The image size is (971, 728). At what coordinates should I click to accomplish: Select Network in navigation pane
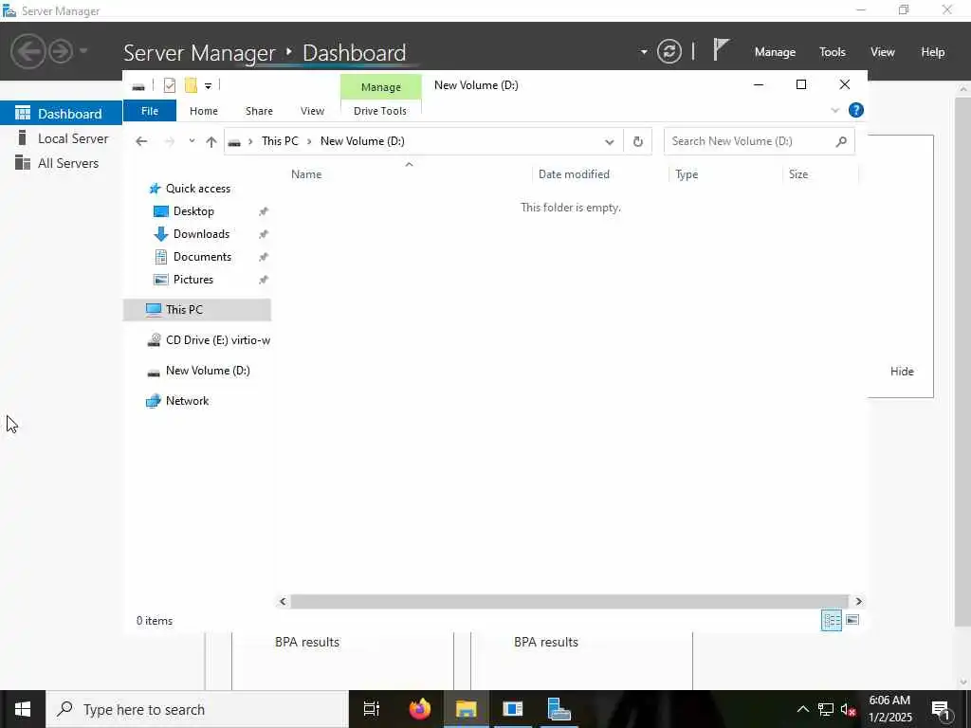tap(187, 401)
